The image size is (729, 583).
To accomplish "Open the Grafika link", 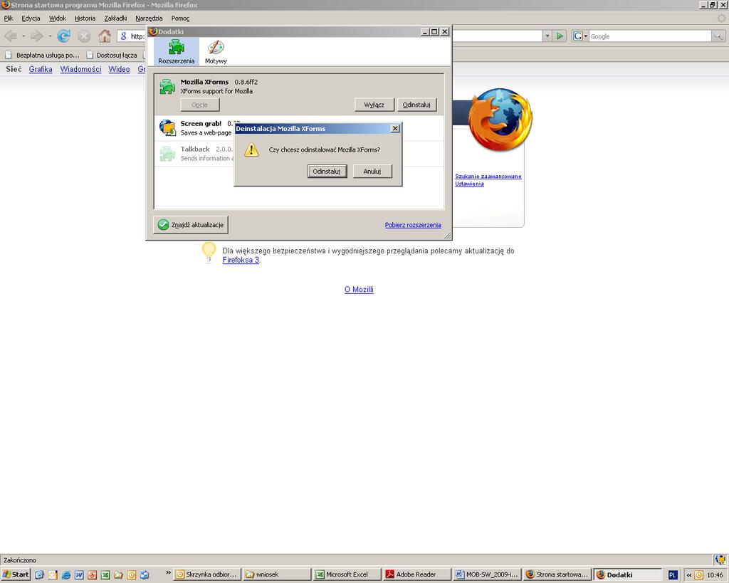I will [41, 69].
